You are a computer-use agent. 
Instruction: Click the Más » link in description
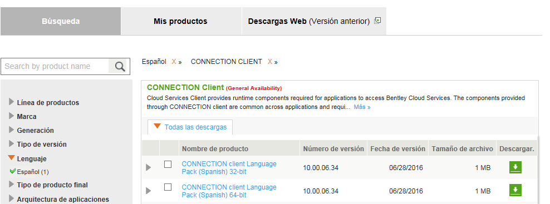click(x=362, y=107)
